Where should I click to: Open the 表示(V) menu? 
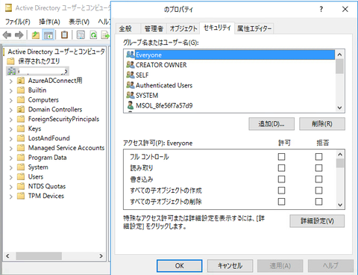coord(79,22)
